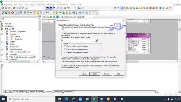The width and height of the screenshot is (181, 102).
Task: Click Cancel in Debug Mapping dialog
Action: point(107,74)
